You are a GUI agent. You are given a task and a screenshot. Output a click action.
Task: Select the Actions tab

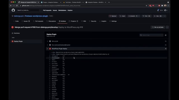tap(62, 21)
